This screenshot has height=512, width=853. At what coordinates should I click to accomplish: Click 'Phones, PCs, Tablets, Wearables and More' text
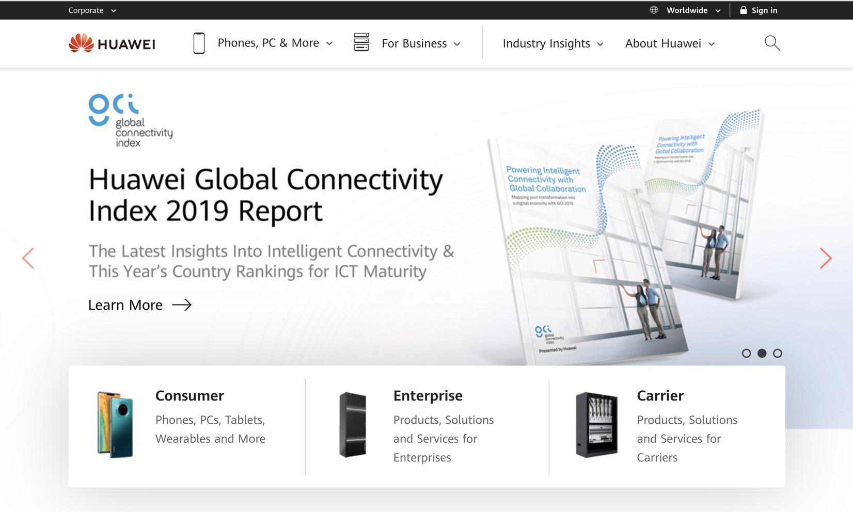point(210,429)
